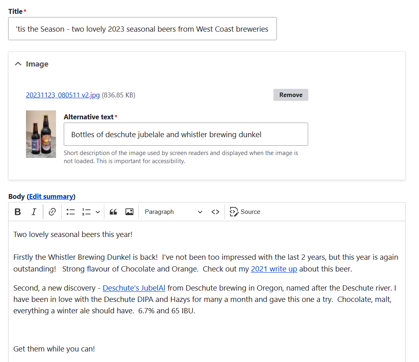Focus the Alternative text field
Screen dimensions: 419x362
(186, 134)
